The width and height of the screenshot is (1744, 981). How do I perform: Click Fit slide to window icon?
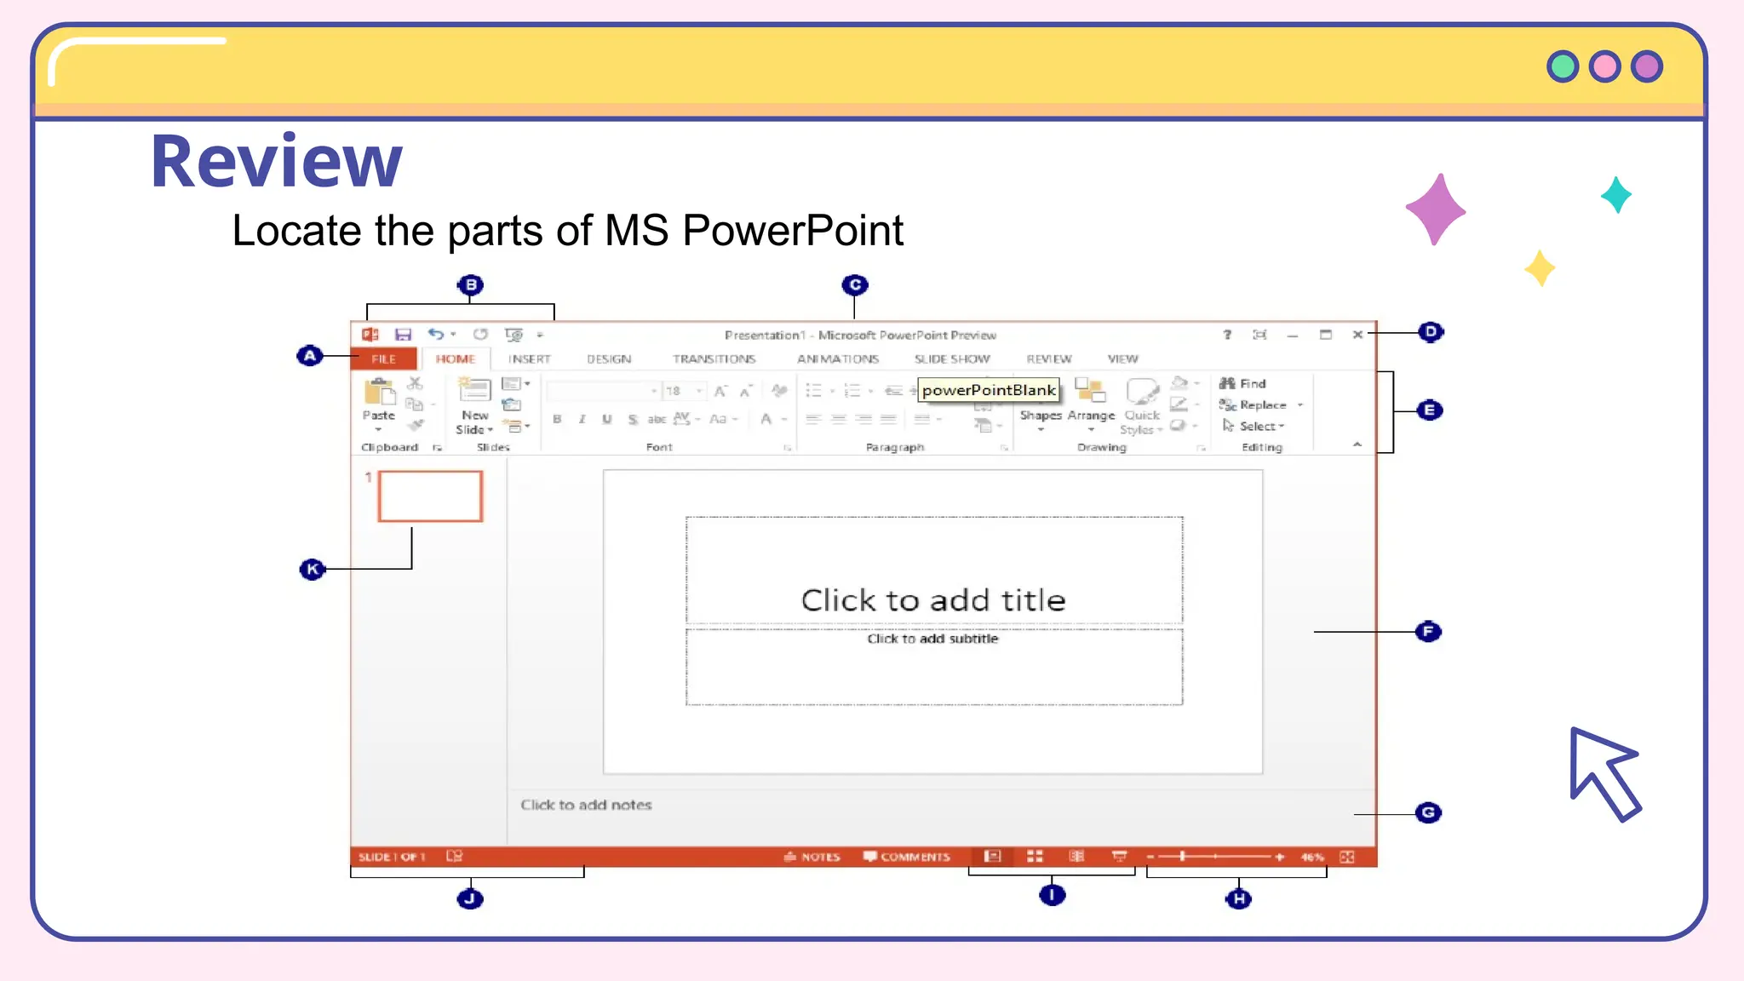click(x=1346, y=857)
